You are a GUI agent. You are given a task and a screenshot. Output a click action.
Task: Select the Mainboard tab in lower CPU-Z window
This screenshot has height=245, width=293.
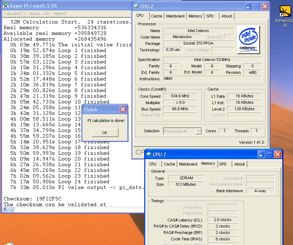(x=188, y=164)
